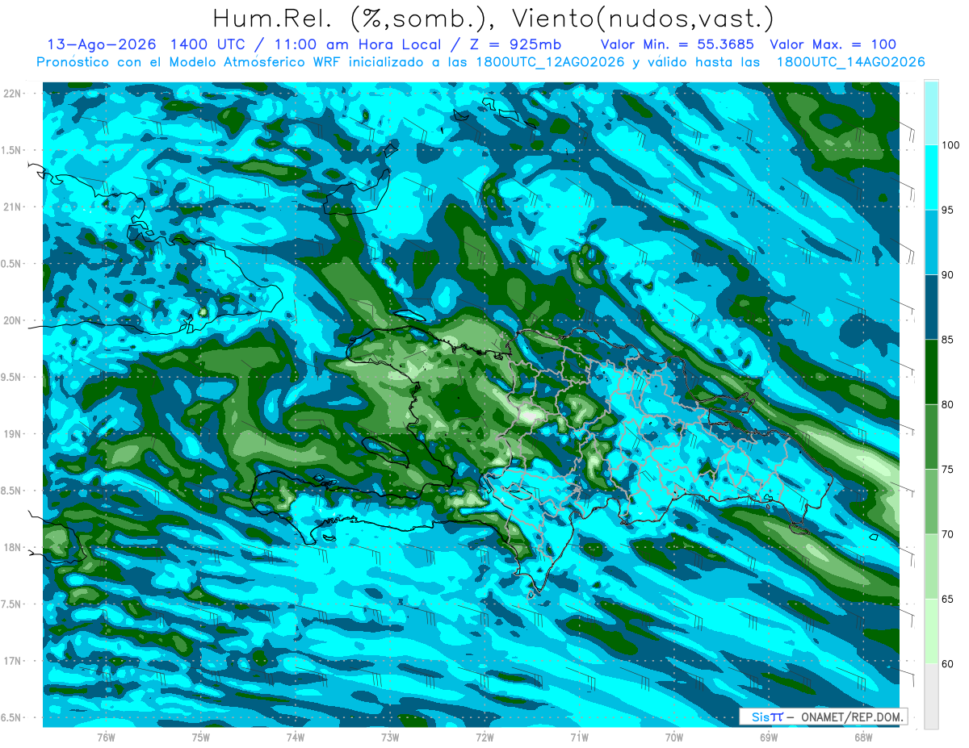The width and height of the screenshot is (969, 748).
Task: Click the '71W' longitude label
Action: pos(579,738)
